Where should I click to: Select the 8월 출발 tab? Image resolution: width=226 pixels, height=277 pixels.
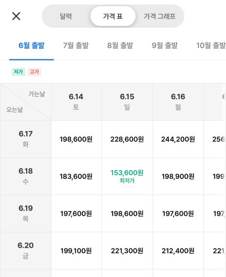pos(120,45)
